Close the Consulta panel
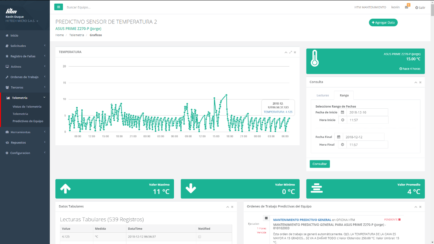 [420, 82]
